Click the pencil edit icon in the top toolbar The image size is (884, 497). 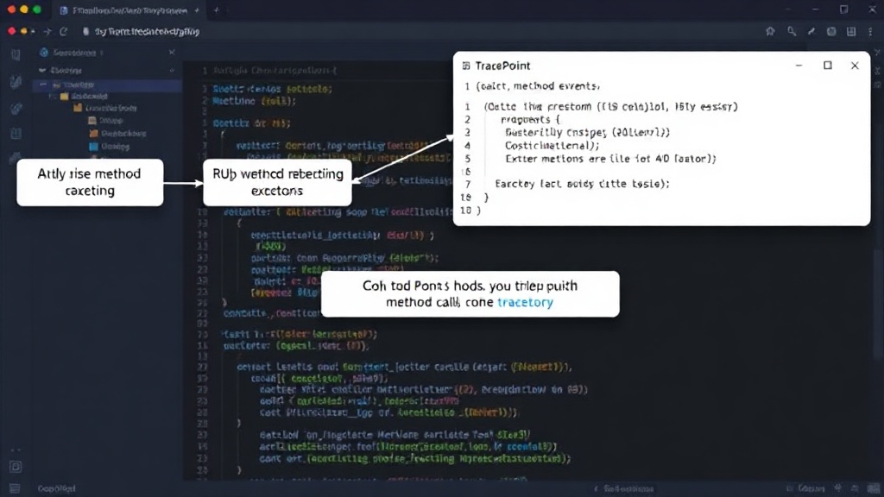[811, 32]
